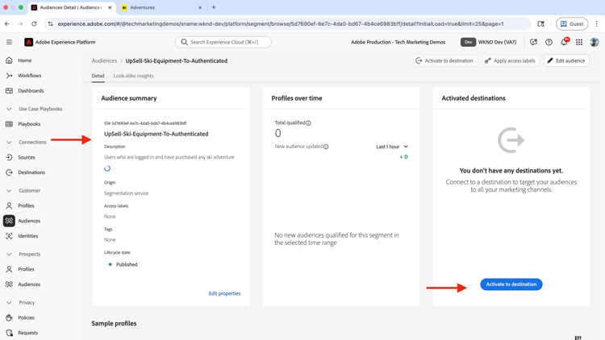
Task: Click the Edit audience button
Action: point(566,60)
